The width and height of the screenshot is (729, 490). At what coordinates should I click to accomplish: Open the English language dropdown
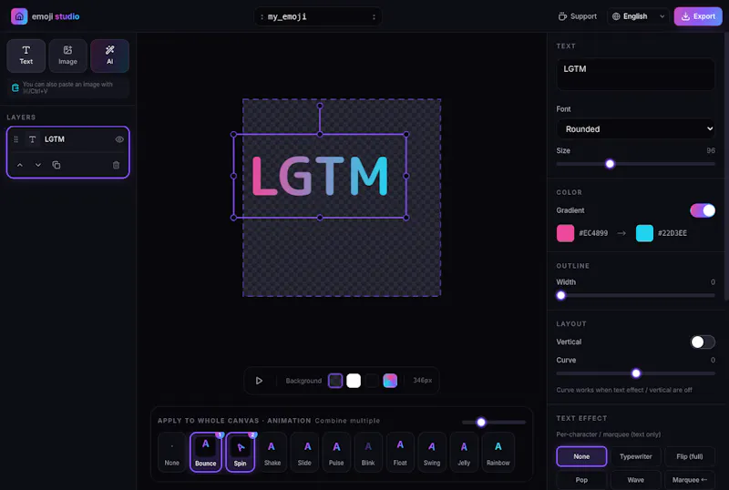pos(638,16)
